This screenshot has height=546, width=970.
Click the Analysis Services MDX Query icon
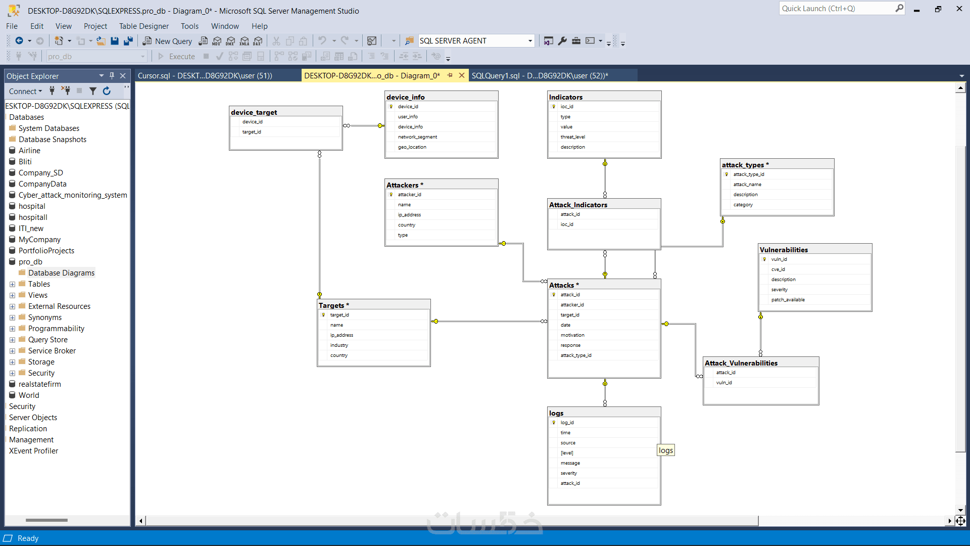pyautogui.click(x=217, y=41)
